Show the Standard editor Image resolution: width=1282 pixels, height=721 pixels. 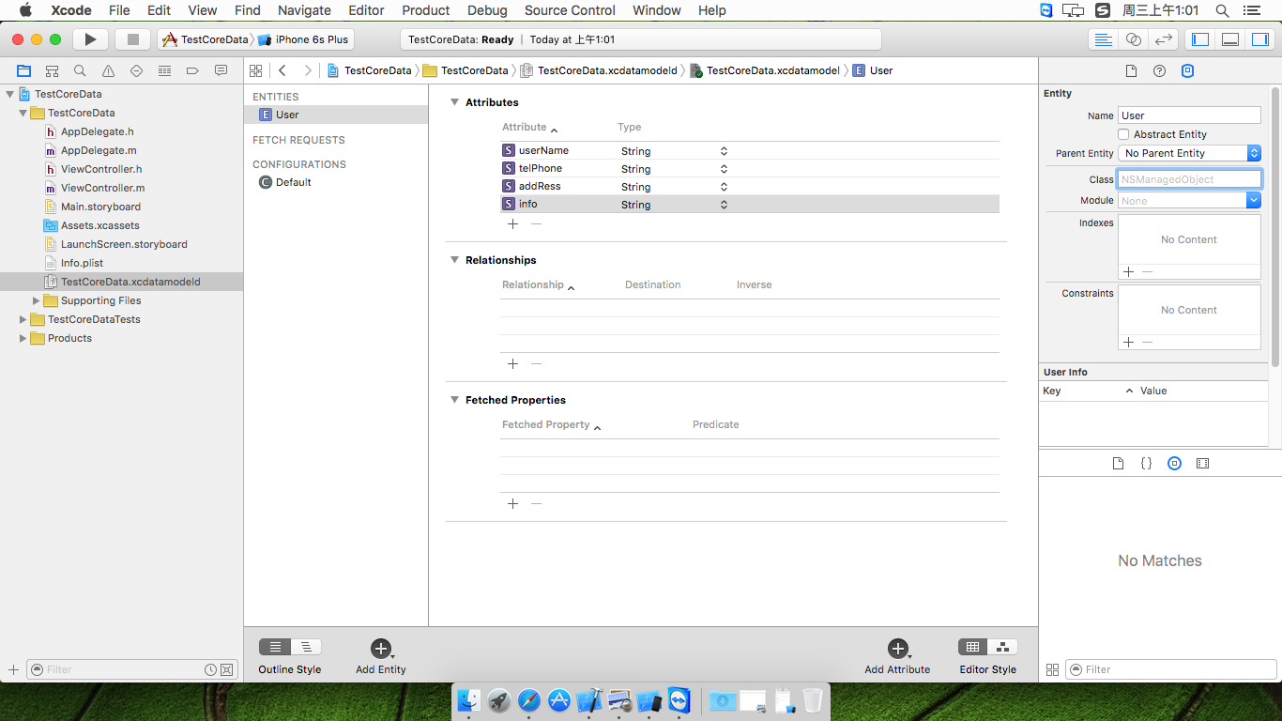point(1104,39)
